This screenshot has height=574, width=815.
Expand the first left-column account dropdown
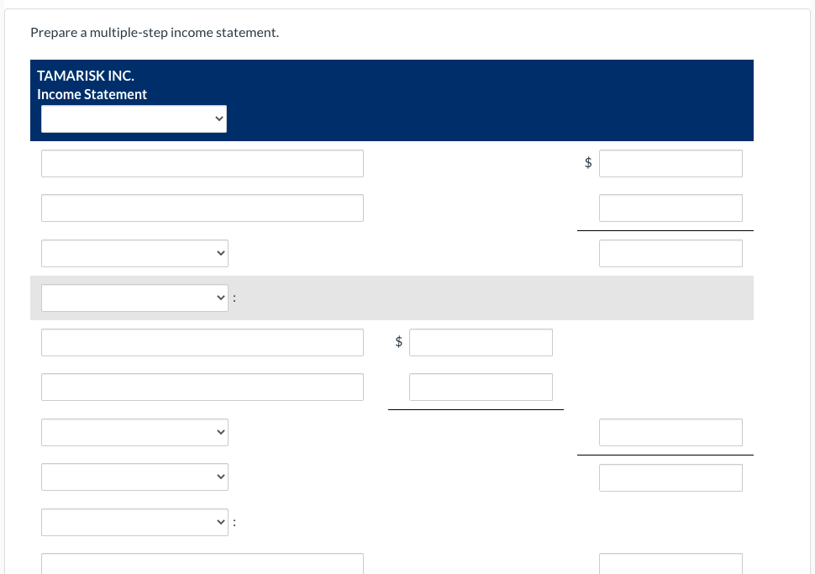pyautogui.click(x=134, y=253)
